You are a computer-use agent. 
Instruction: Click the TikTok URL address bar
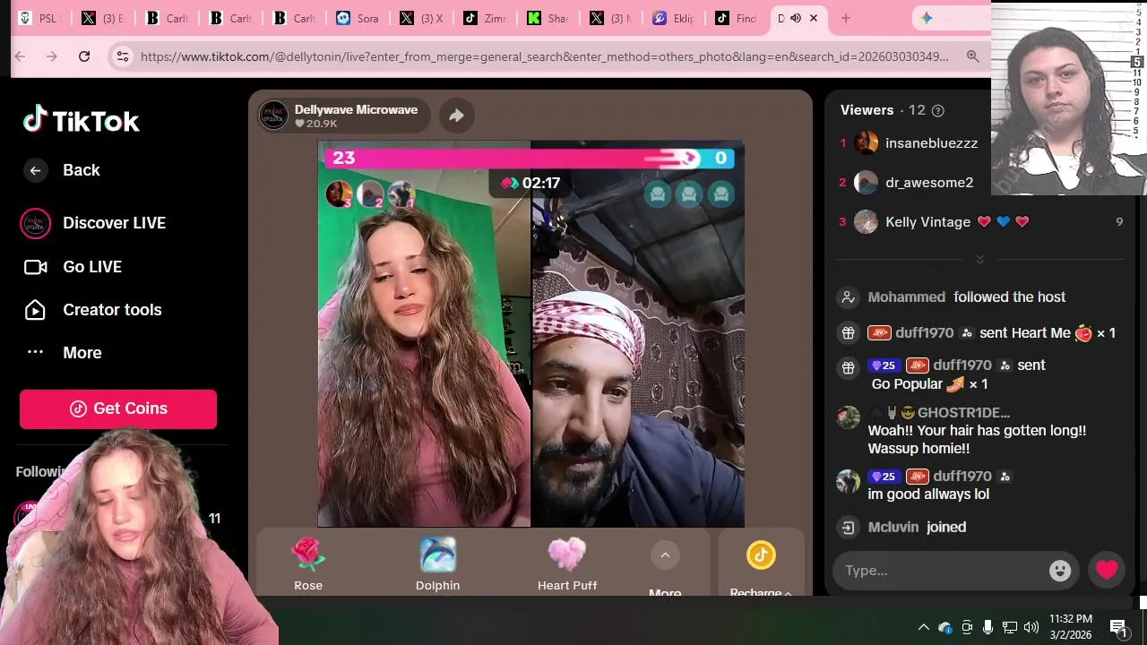click(544, 56)
